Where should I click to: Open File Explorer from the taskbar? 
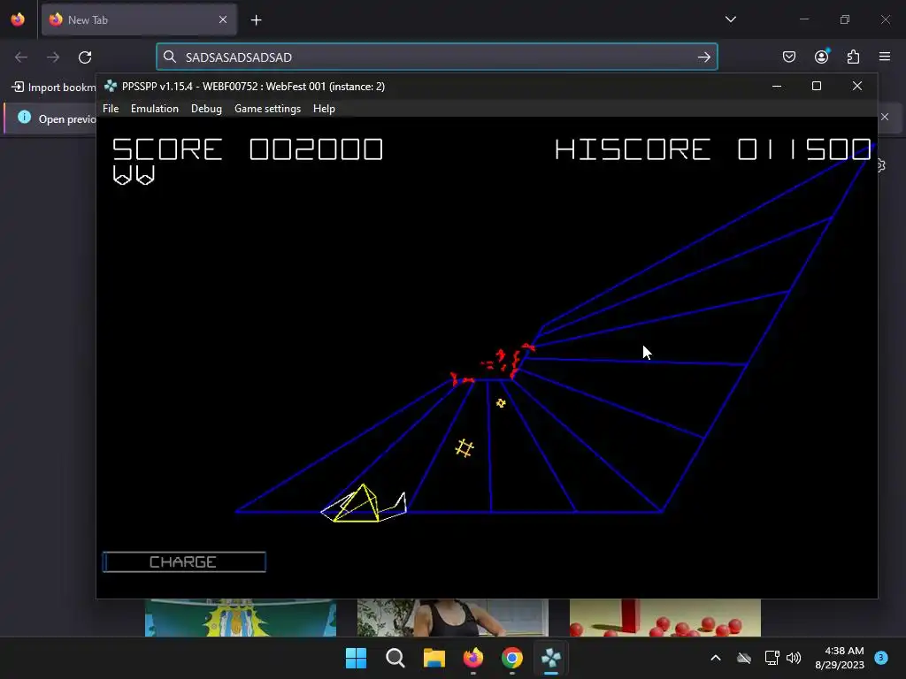click(x=434, y=658)
